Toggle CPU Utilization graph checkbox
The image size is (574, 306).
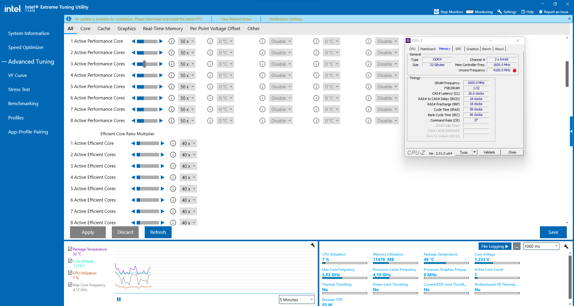tap(70, 273)
